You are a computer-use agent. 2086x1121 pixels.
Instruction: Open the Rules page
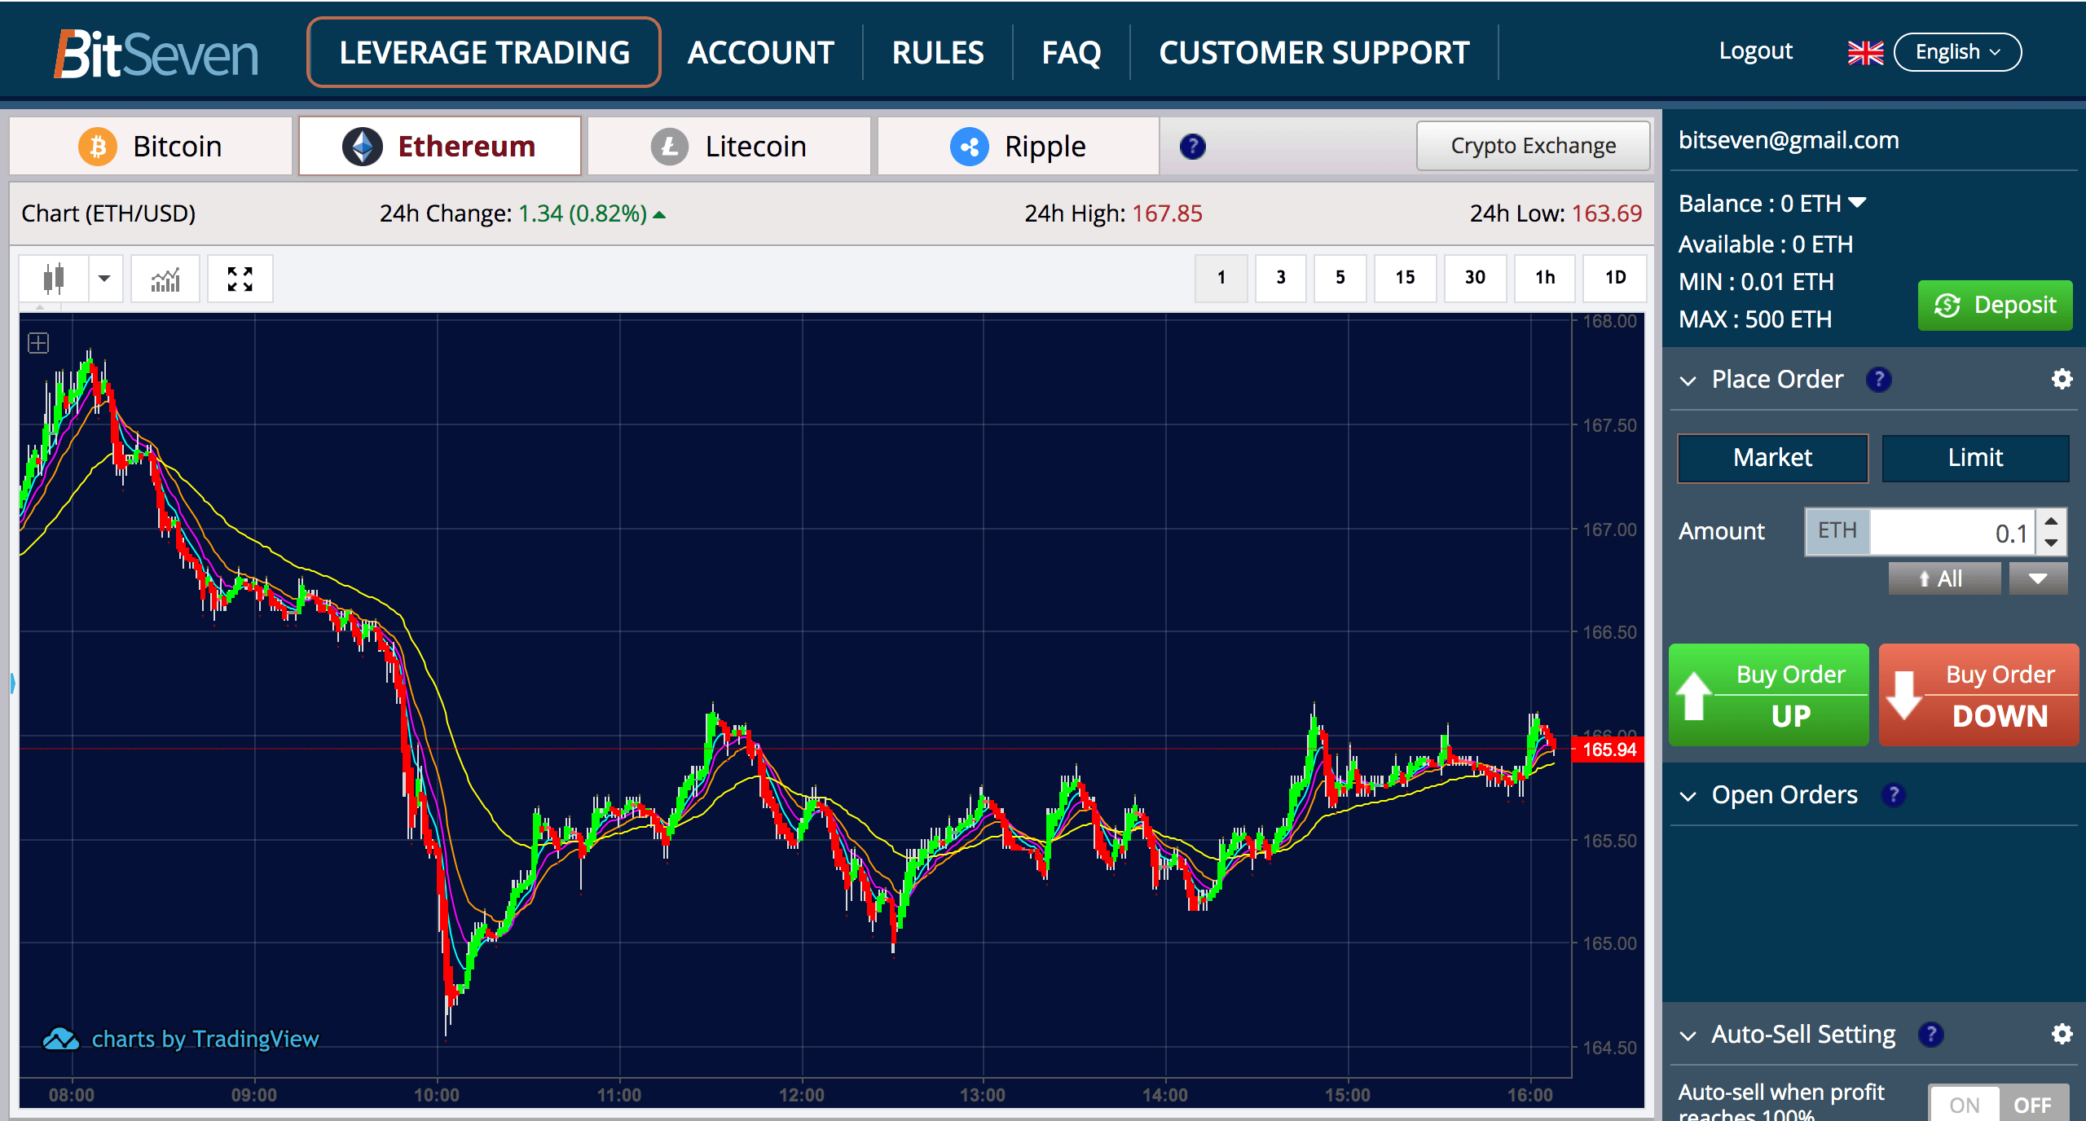[938, 53]
